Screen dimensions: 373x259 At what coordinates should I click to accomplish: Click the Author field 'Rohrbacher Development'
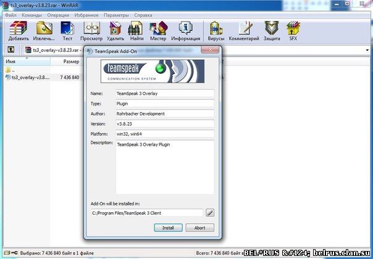165,114
